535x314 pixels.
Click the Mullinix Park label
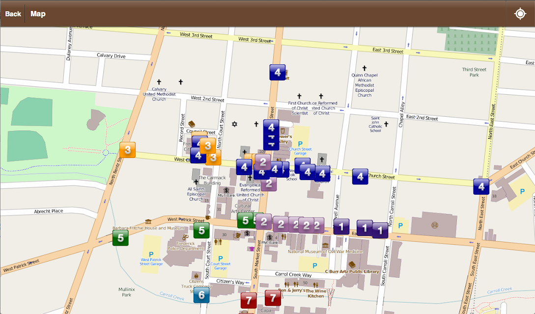click(127, 292)
